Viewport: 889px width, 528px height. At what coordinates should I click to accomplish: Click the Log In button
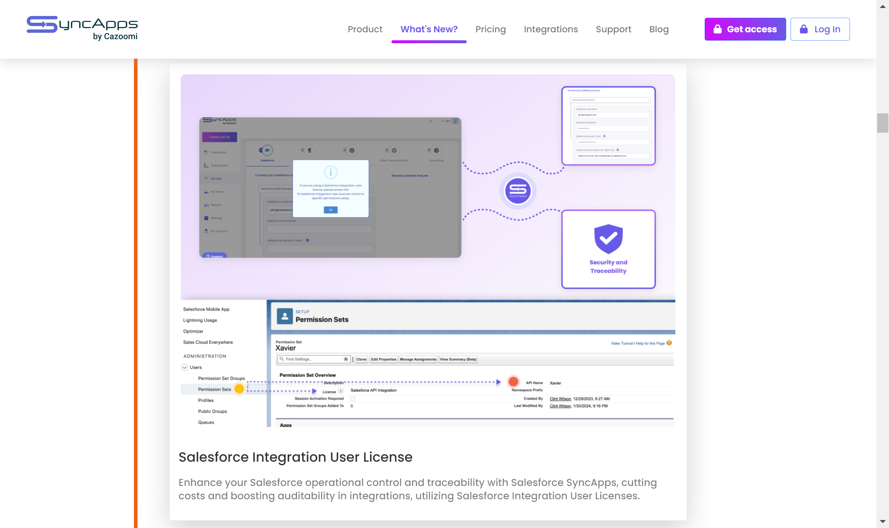(820, 29)
